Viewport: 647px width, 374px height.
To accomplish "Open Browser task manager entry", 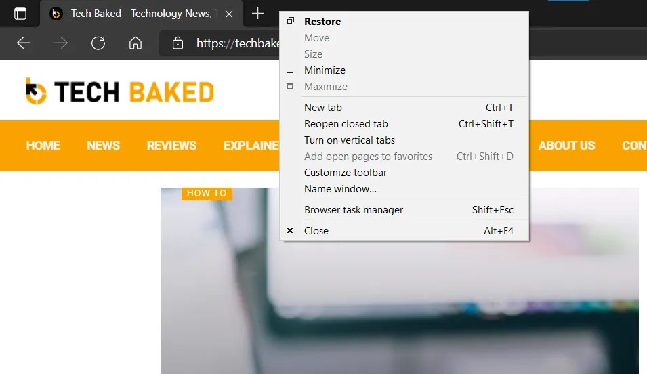I will tap(404, 210).
